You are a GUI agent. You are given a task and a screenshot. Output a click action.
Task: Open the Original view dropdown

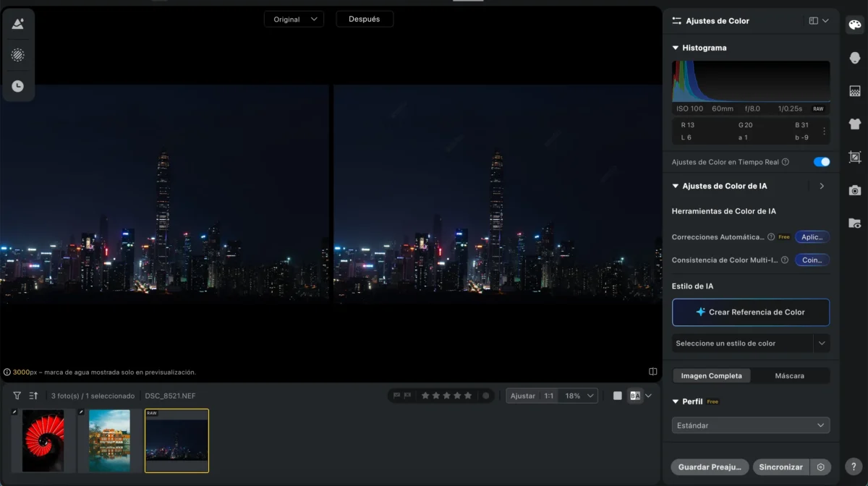click(x=294, y=20)
